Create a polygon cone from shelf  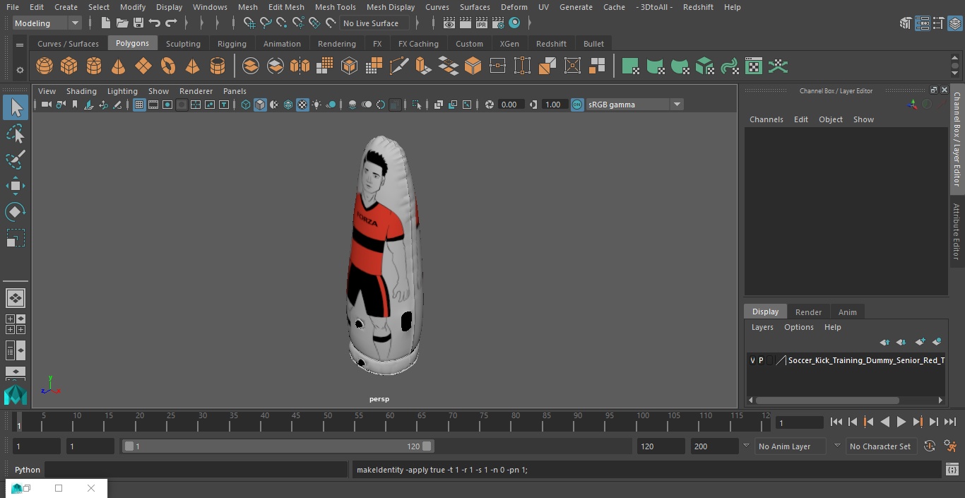pyautogui.click(x=119, y=66)
